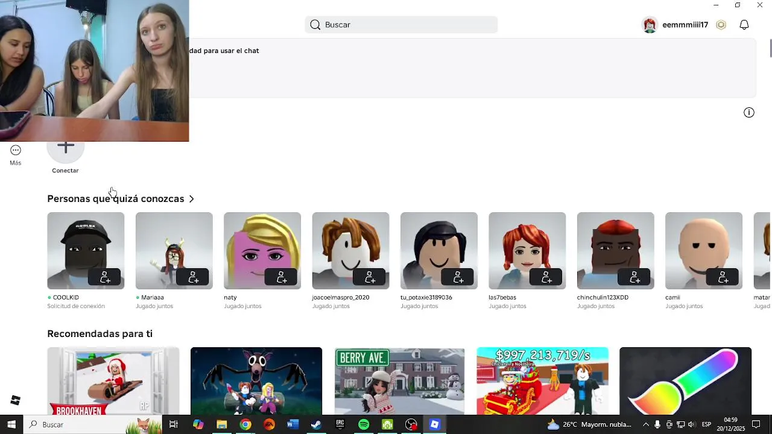Add naty as a connection
The width and height of the screenshot is (772, 434).
[282, 277]
